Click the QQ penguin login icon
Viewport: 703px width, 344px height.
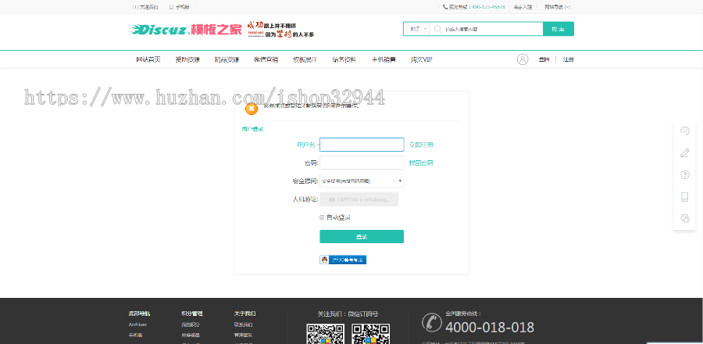pyautogui.click(x=324, y=260)
